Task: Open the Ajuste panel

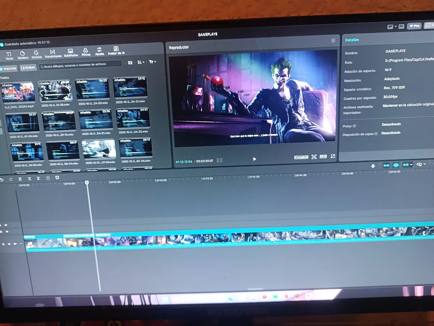Action: point(99,51)
